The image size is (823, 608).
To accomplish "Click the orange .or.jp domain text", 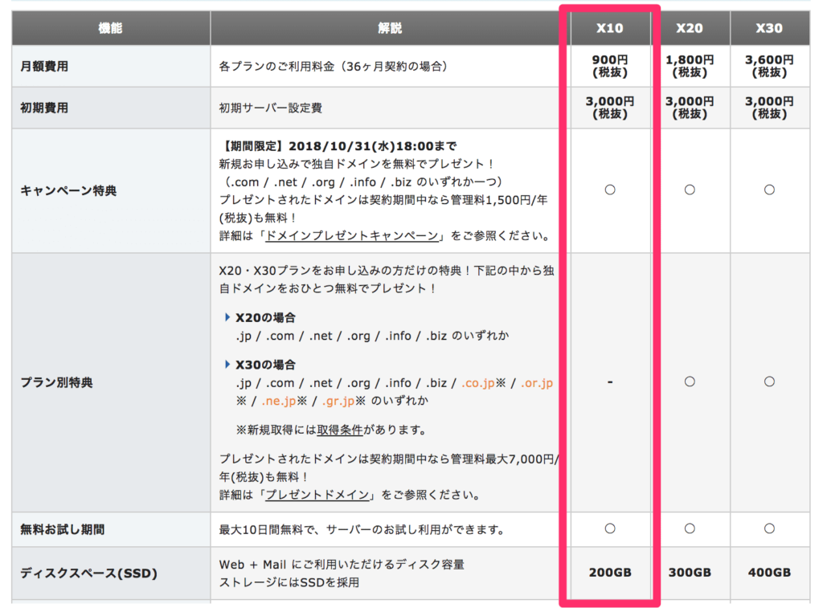I will tap(537, 383).
